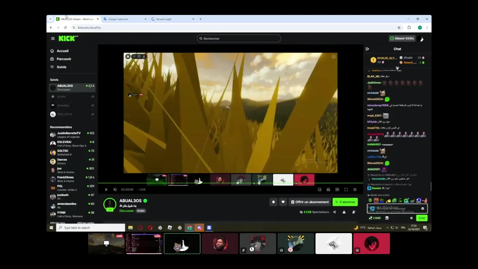Image resolution: width=478 pixels, height=269 pixels.
Task: Click Obtenir KICKs button
Action: coord(402,38)
